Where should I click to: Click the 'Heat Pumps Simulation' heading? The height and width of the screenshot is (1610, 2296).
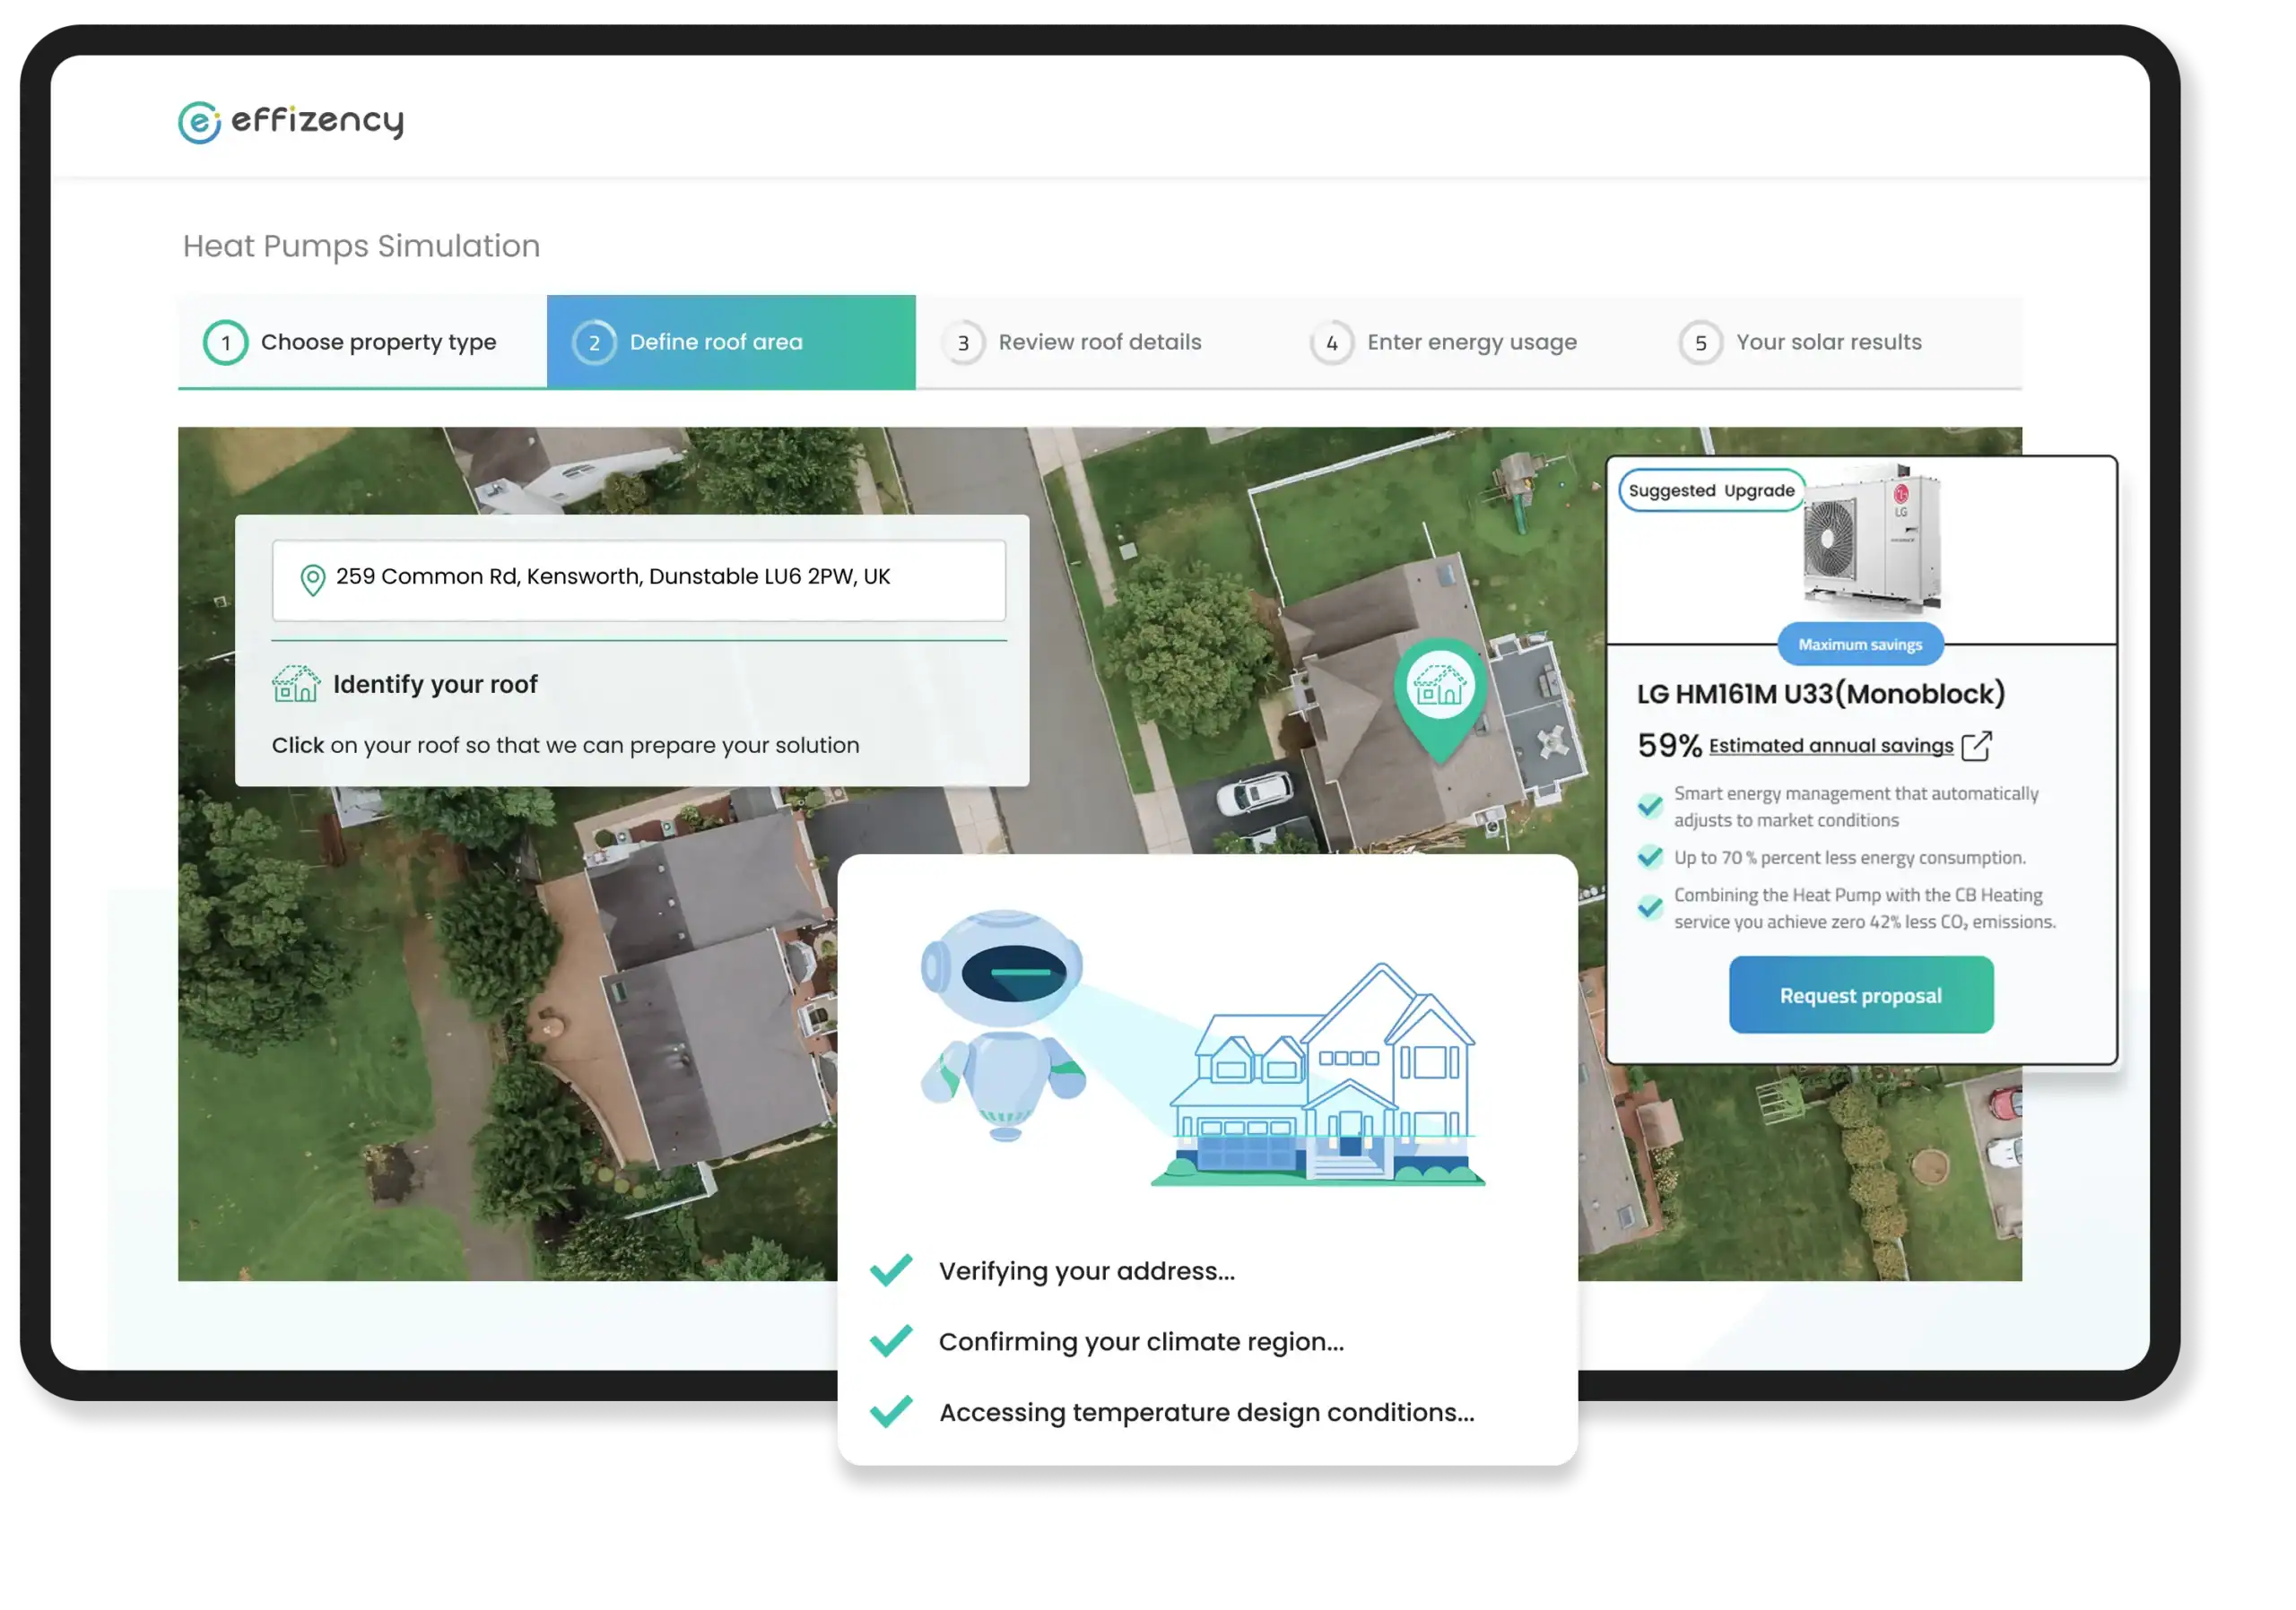tap(361, 246)
